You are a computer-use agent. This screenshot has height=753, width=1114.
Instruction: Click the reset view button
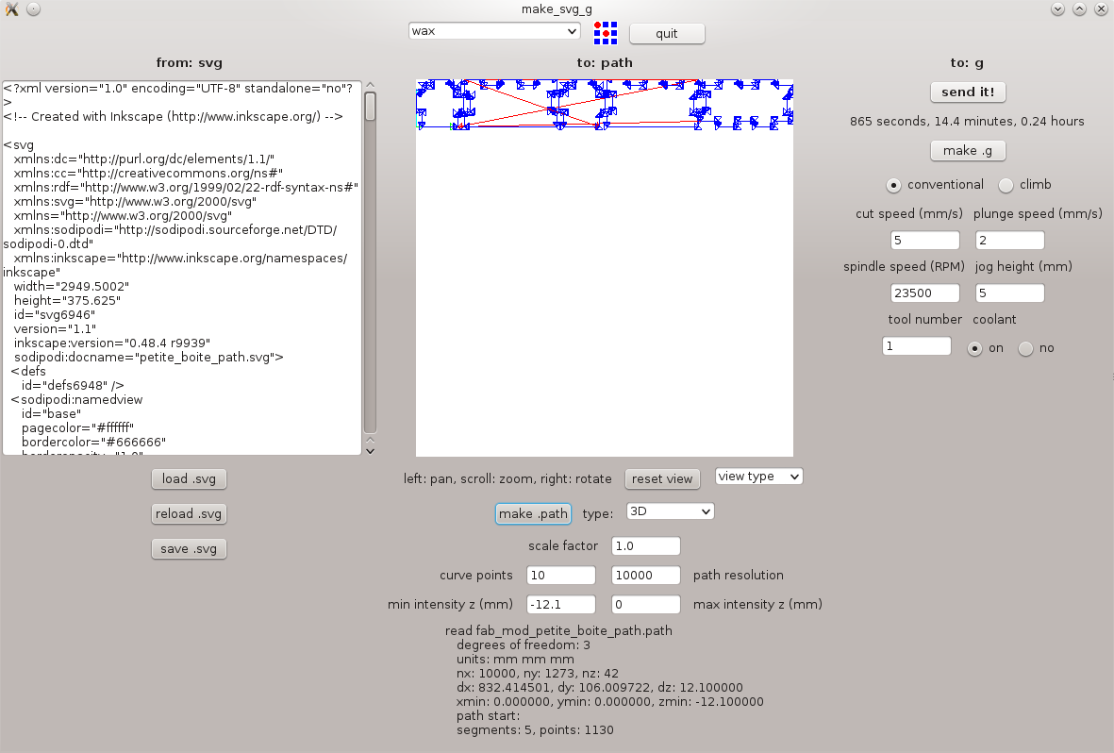point(662,478)
